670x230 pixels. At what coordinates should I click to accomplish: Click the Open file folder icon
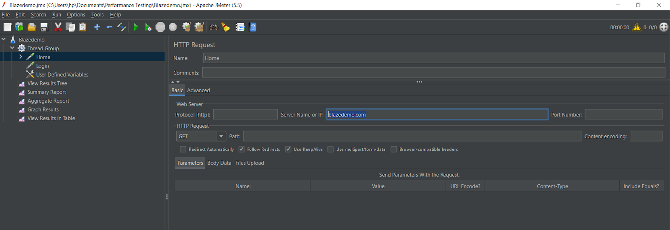[32, 27]
